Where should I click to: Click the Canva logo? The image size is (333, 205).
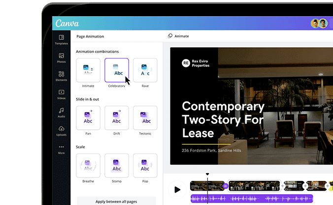point(67,23)
